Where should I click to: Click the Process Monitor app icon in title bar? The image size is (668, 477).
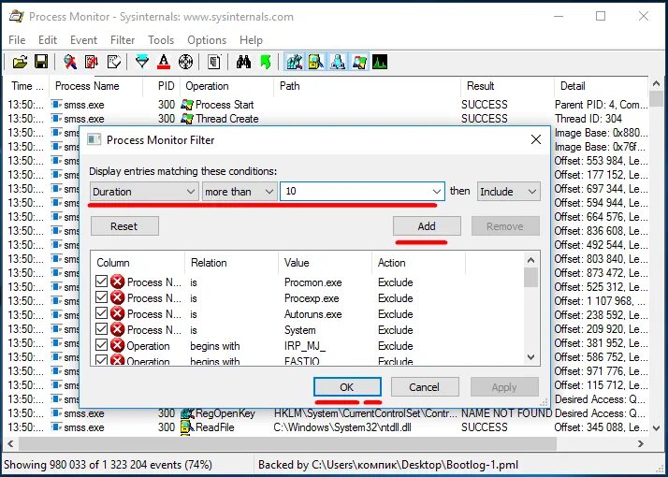coord(16,16)
